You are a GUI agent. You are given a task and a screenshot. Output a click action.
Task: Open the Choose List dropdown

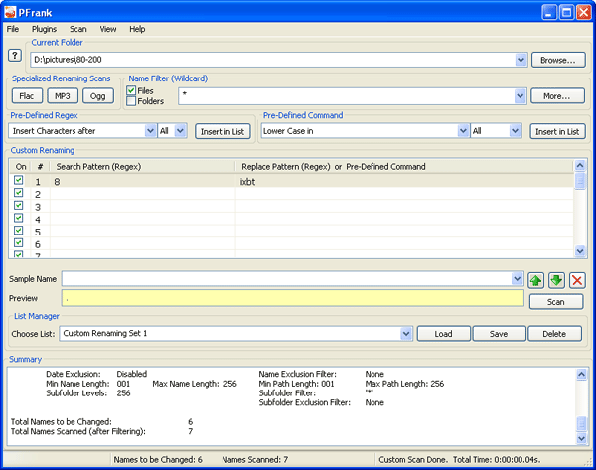(x=406, y=334)
